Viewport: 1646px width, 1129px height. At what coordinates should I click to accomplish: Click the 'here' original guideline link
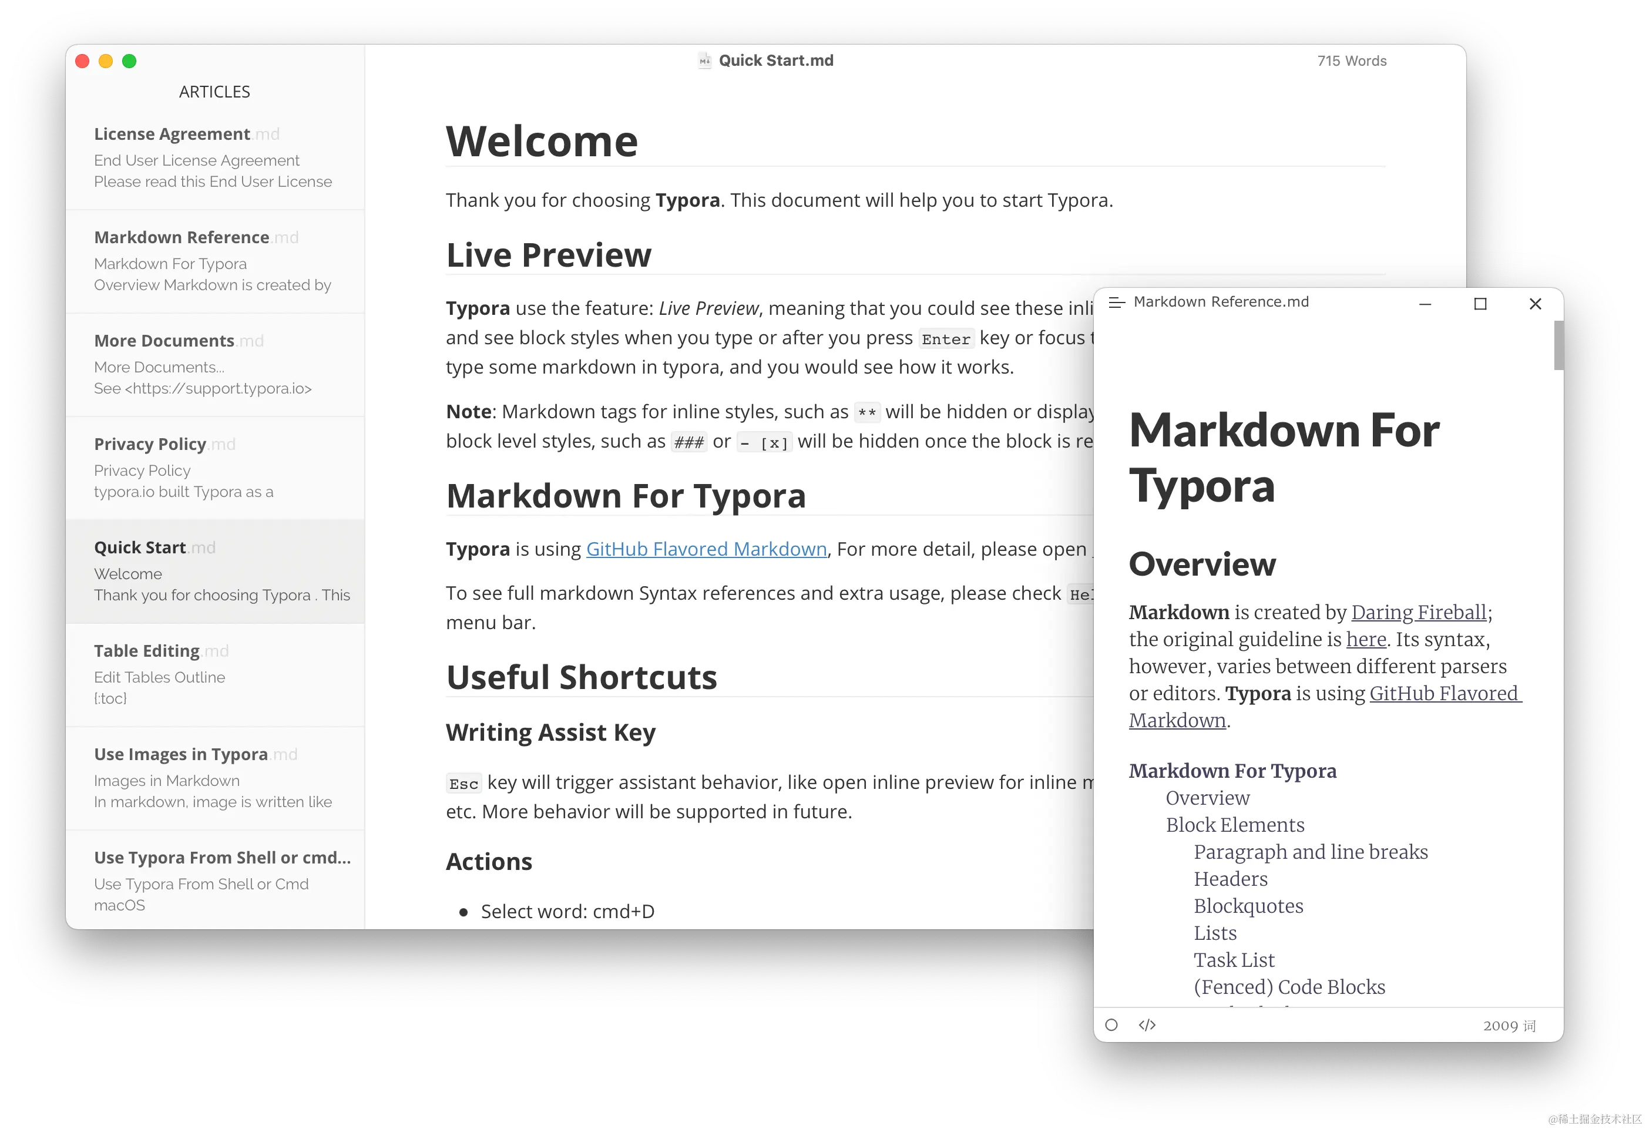pos(1366,639)
